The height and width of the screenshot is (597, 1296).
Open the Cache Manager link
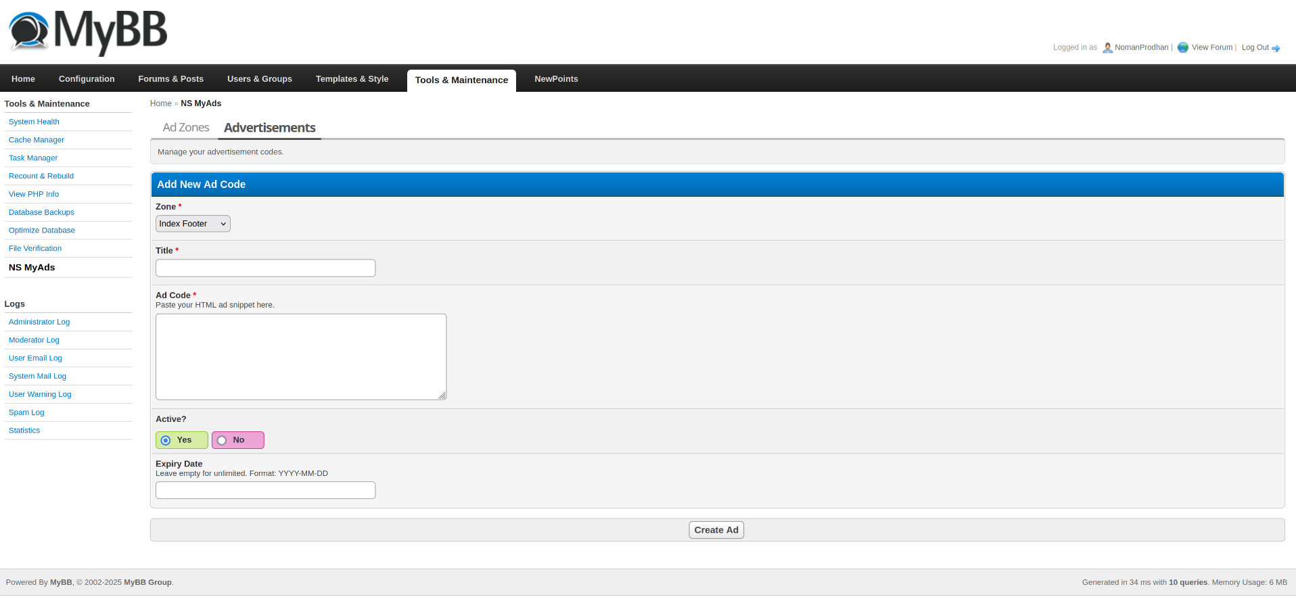click(x=37, y=140)
